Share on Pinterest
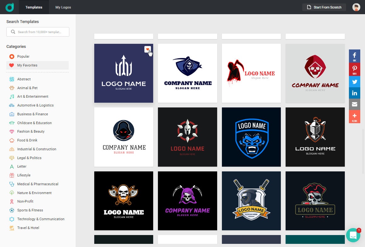This screenshot has height=247, width=365. coord(355,69)
